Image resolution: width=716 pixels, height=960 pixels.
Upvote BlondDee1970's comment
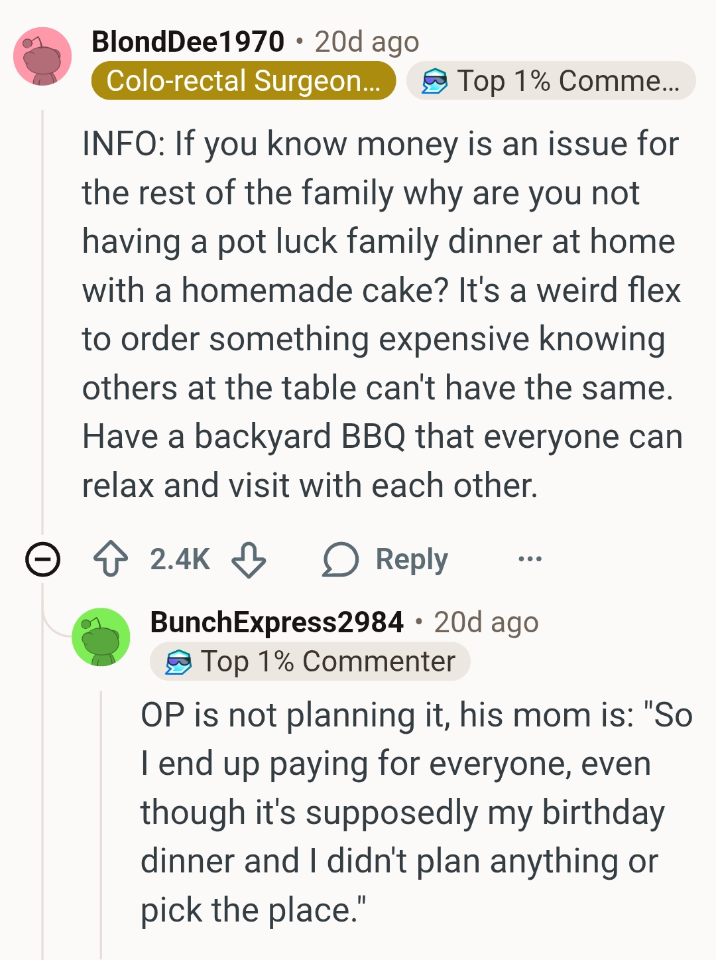pyautogui.click(x=111, y=559)
